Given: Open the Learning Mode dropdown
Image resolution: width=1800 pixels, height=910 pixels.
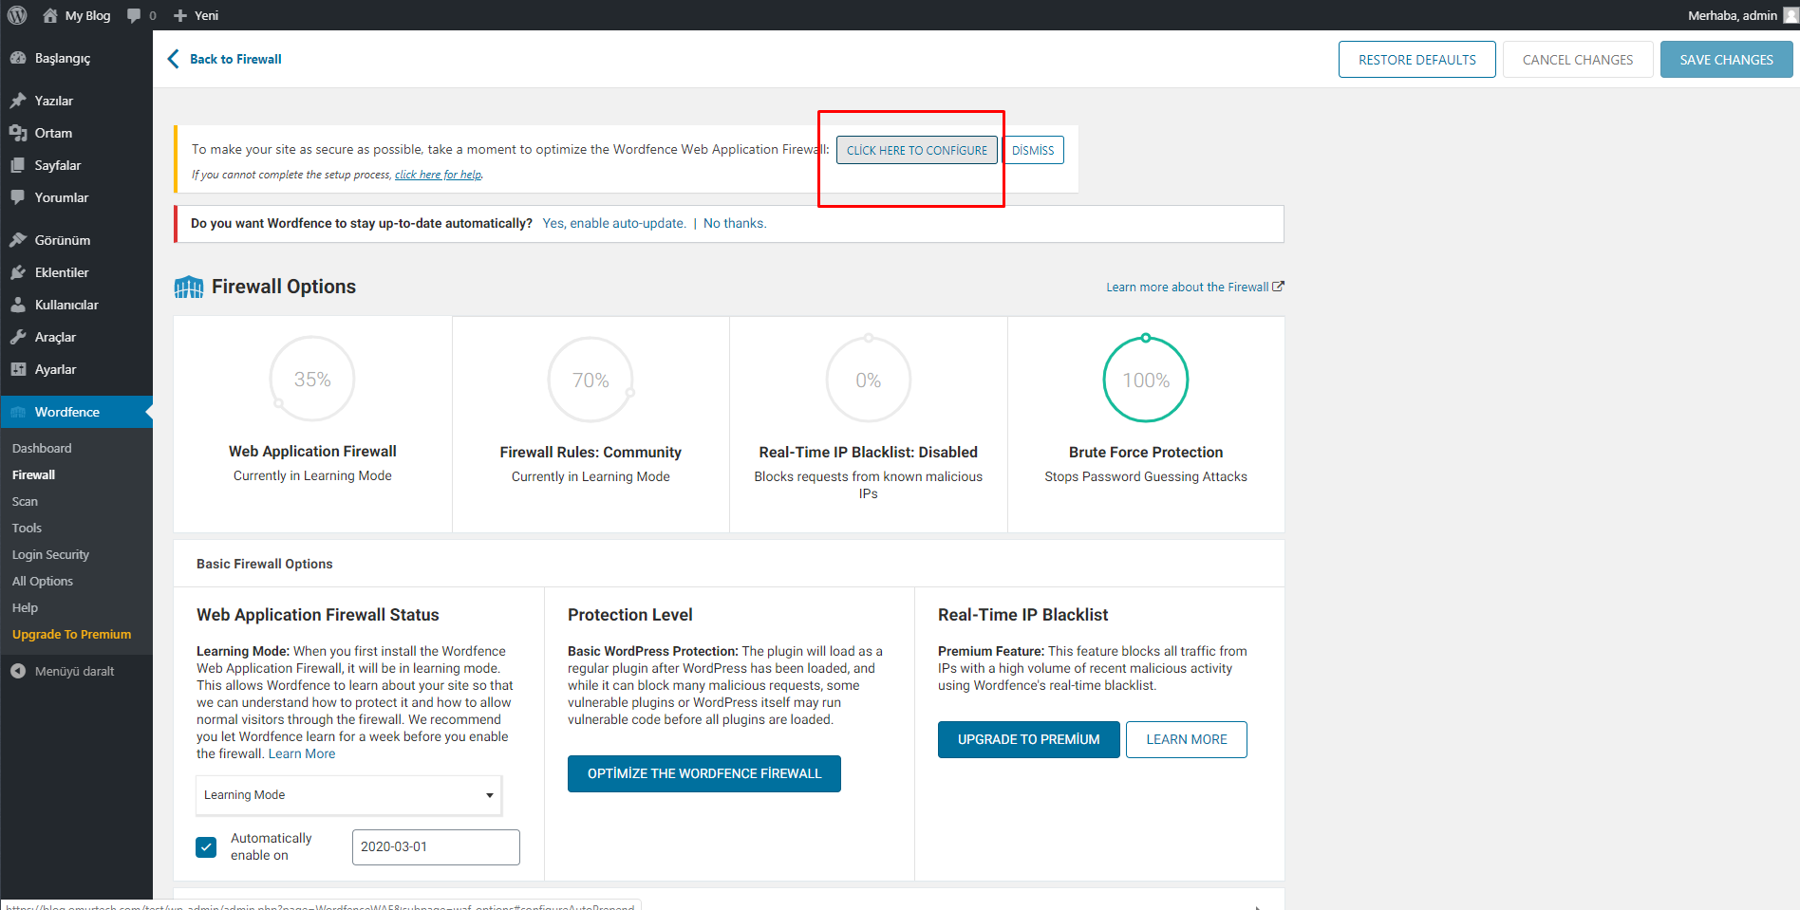Looking at the screenshot, I should pyautogui.click(x=348, y=795).
